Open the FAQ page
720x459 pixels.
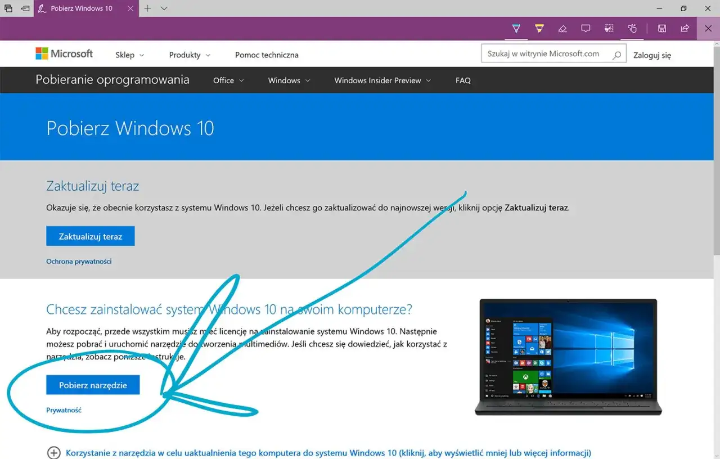click(x=463, y=80)
